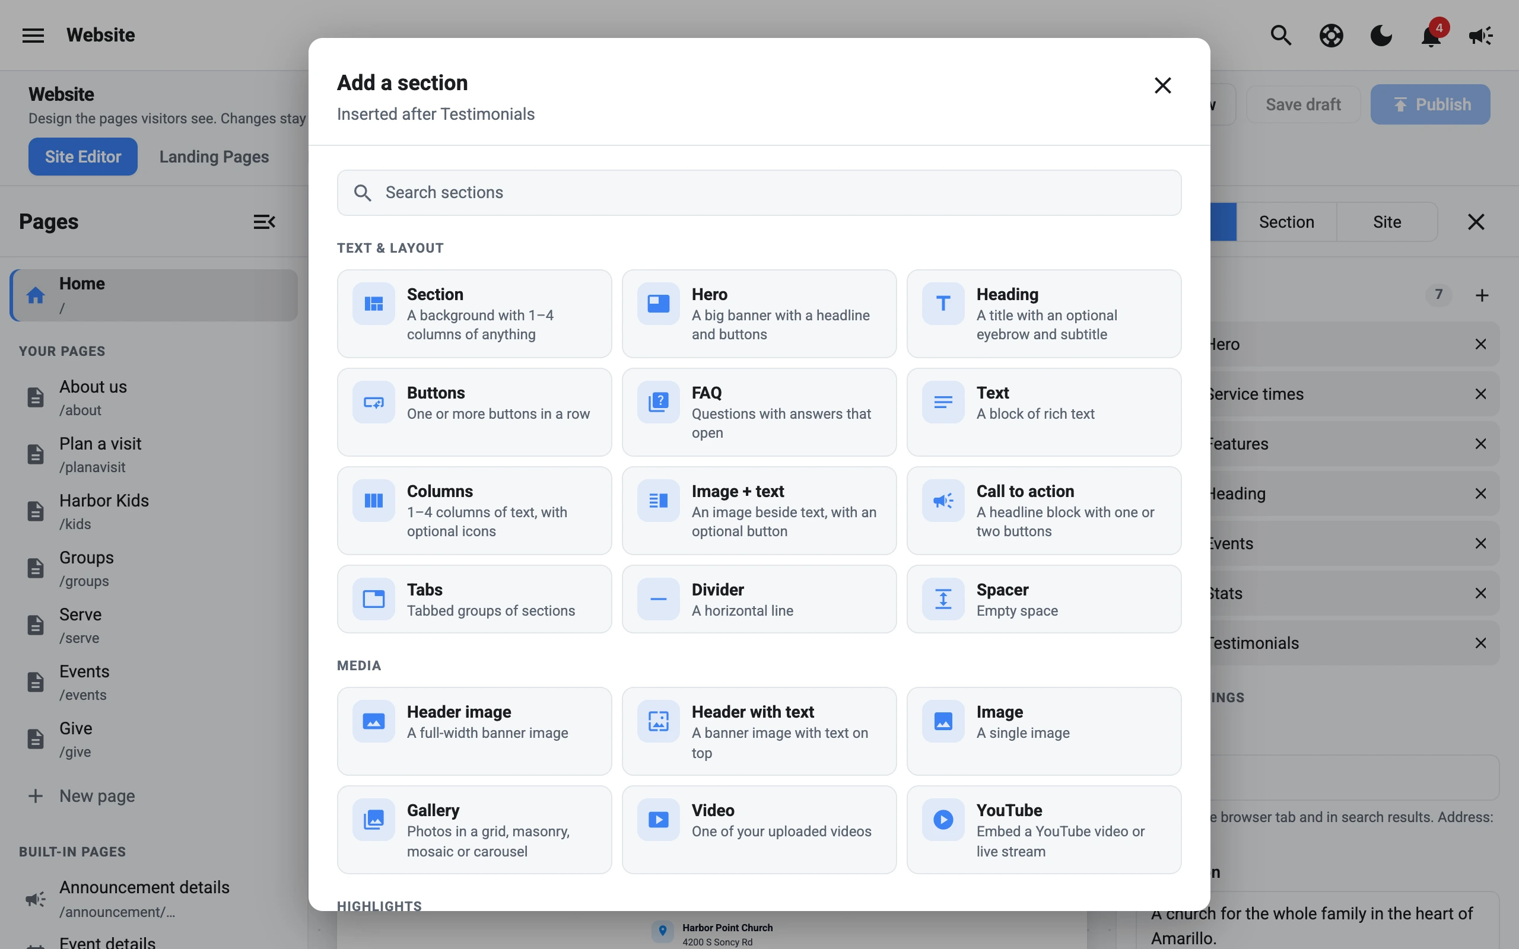
Task: Insert a Call to action section
Action: 1044,510
